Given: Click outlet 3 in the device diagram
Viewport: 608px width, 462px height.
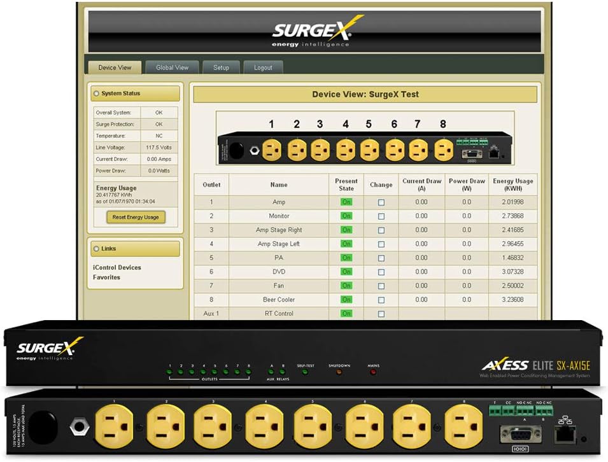Looking at the screenshot, I should (x=320, y=150).
